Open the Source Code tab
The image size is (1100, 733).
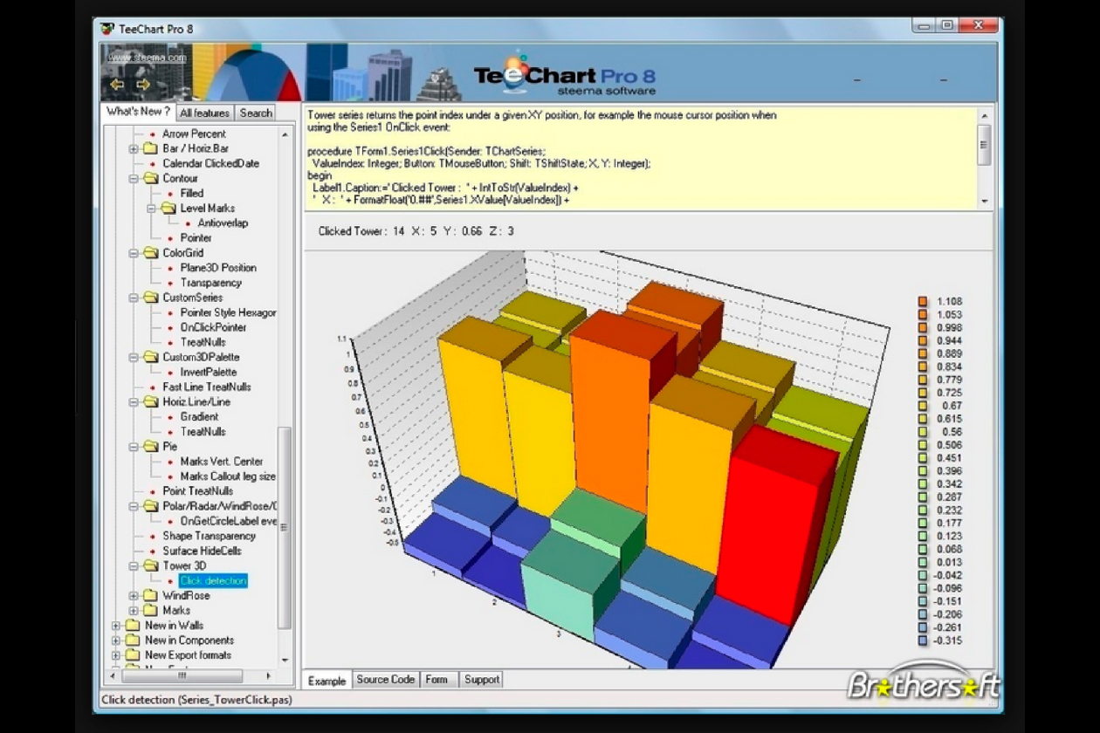click(385, 680)
